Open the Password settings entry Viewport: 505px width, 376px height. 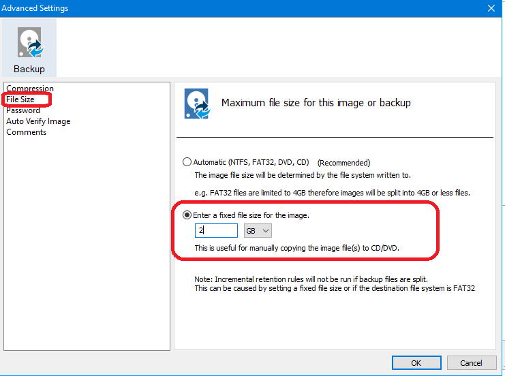click(23, 110)
